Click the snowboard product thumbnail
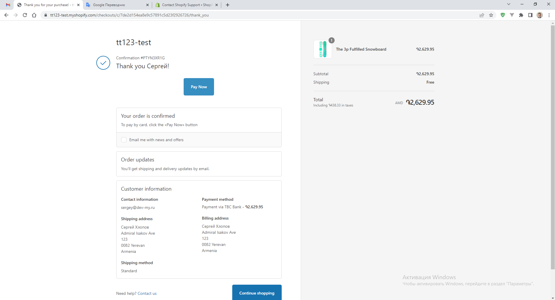This screenshot has width=555, height=300. pos(322,49)
